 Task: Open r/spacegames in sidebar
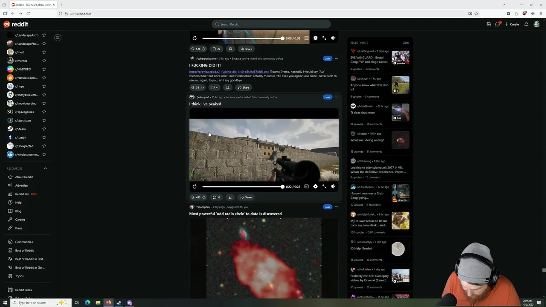24,112
